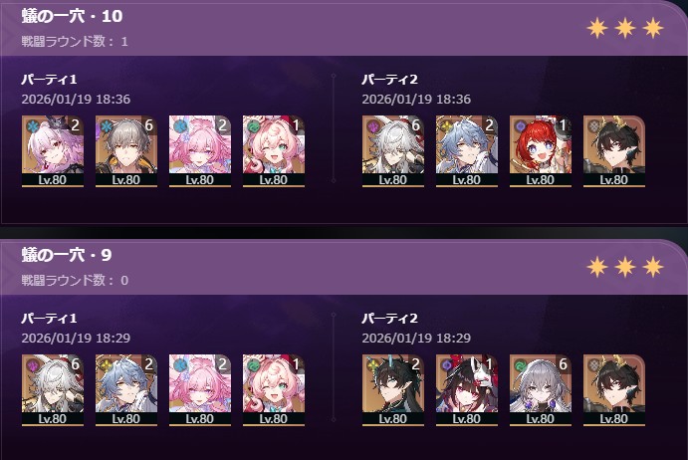
Task: Choose the silver-haired eidolon 6 character in stage 9 party 2
Action: point(541,389)
